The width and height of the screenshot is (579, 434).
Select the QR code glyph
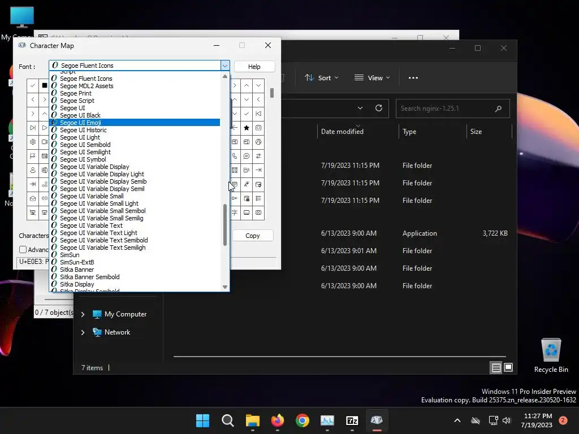235,170
